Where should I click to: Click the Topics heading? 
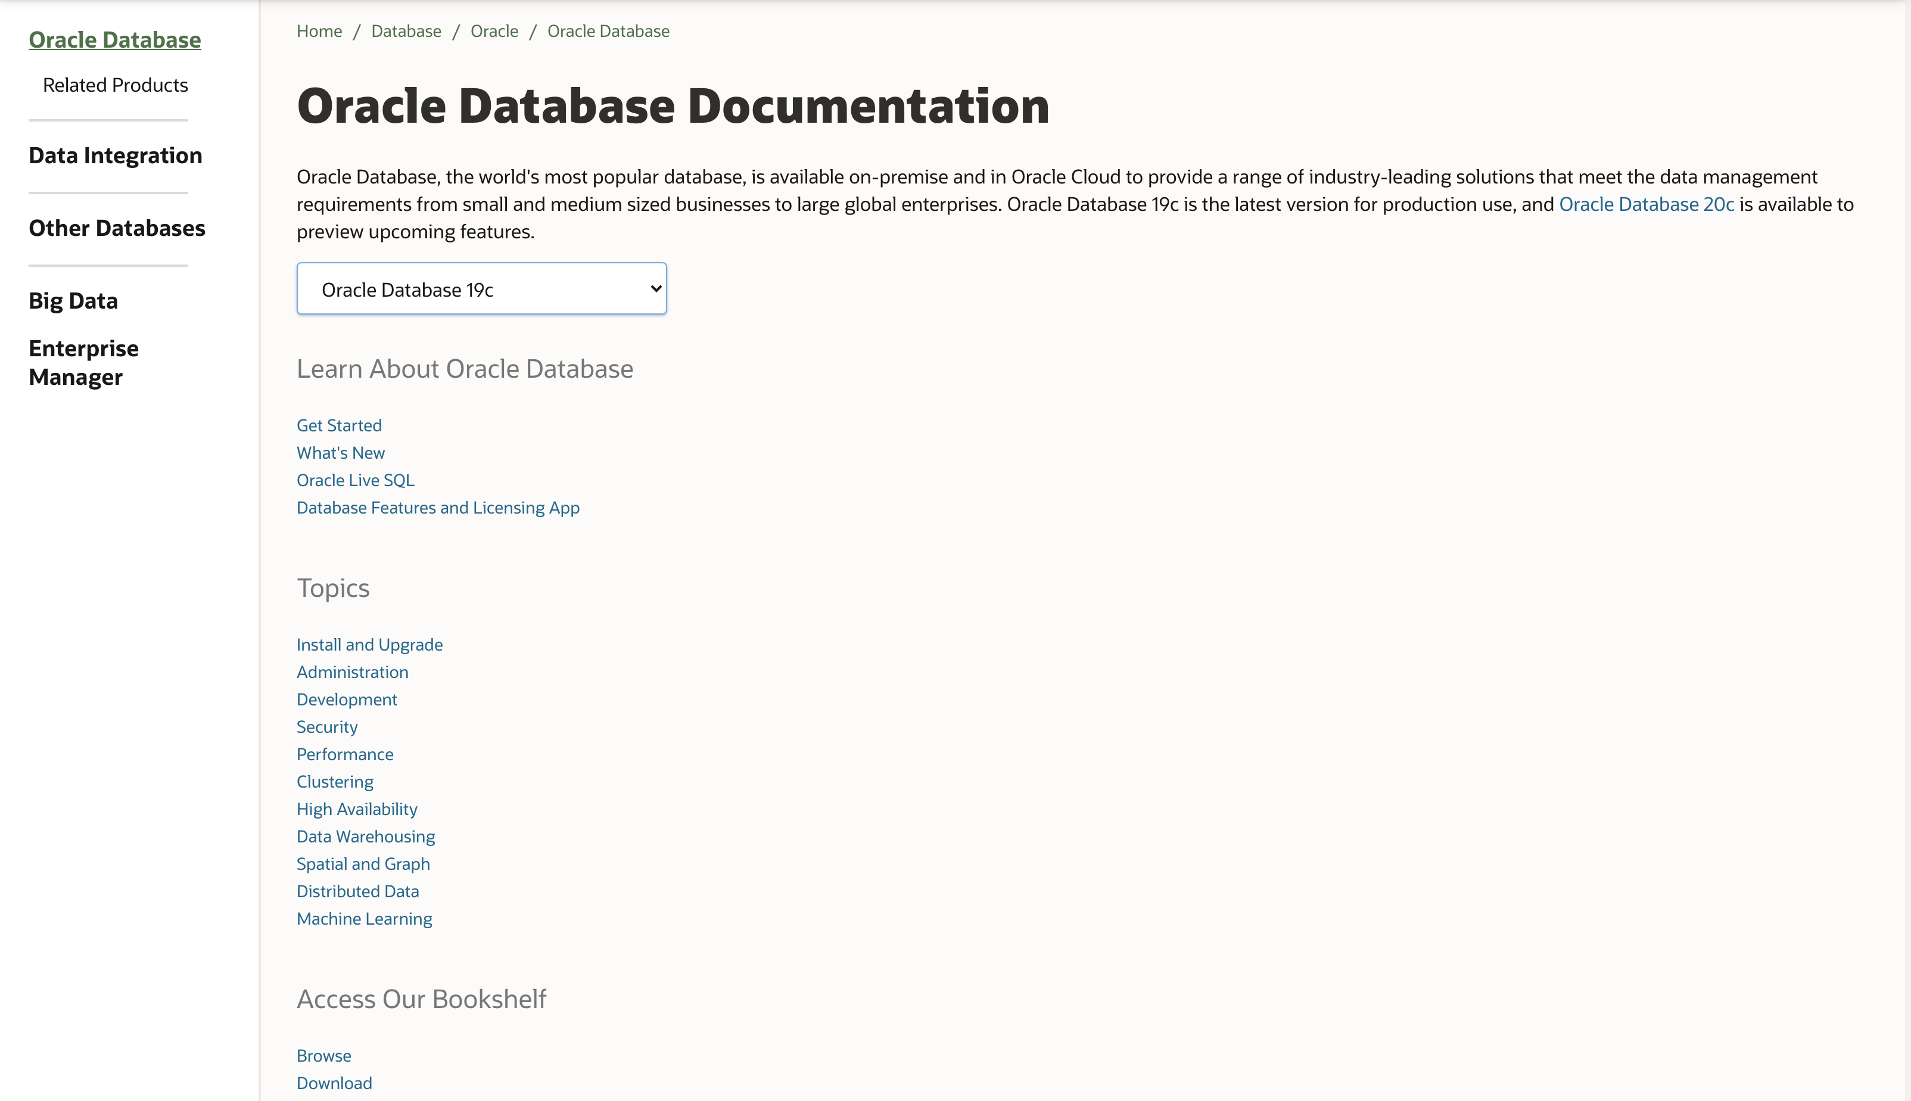point(332,588)
